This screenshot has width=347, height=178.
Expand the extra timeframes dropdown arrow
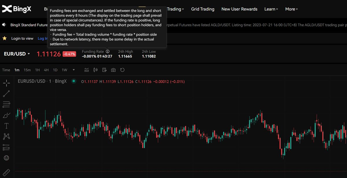73,70
